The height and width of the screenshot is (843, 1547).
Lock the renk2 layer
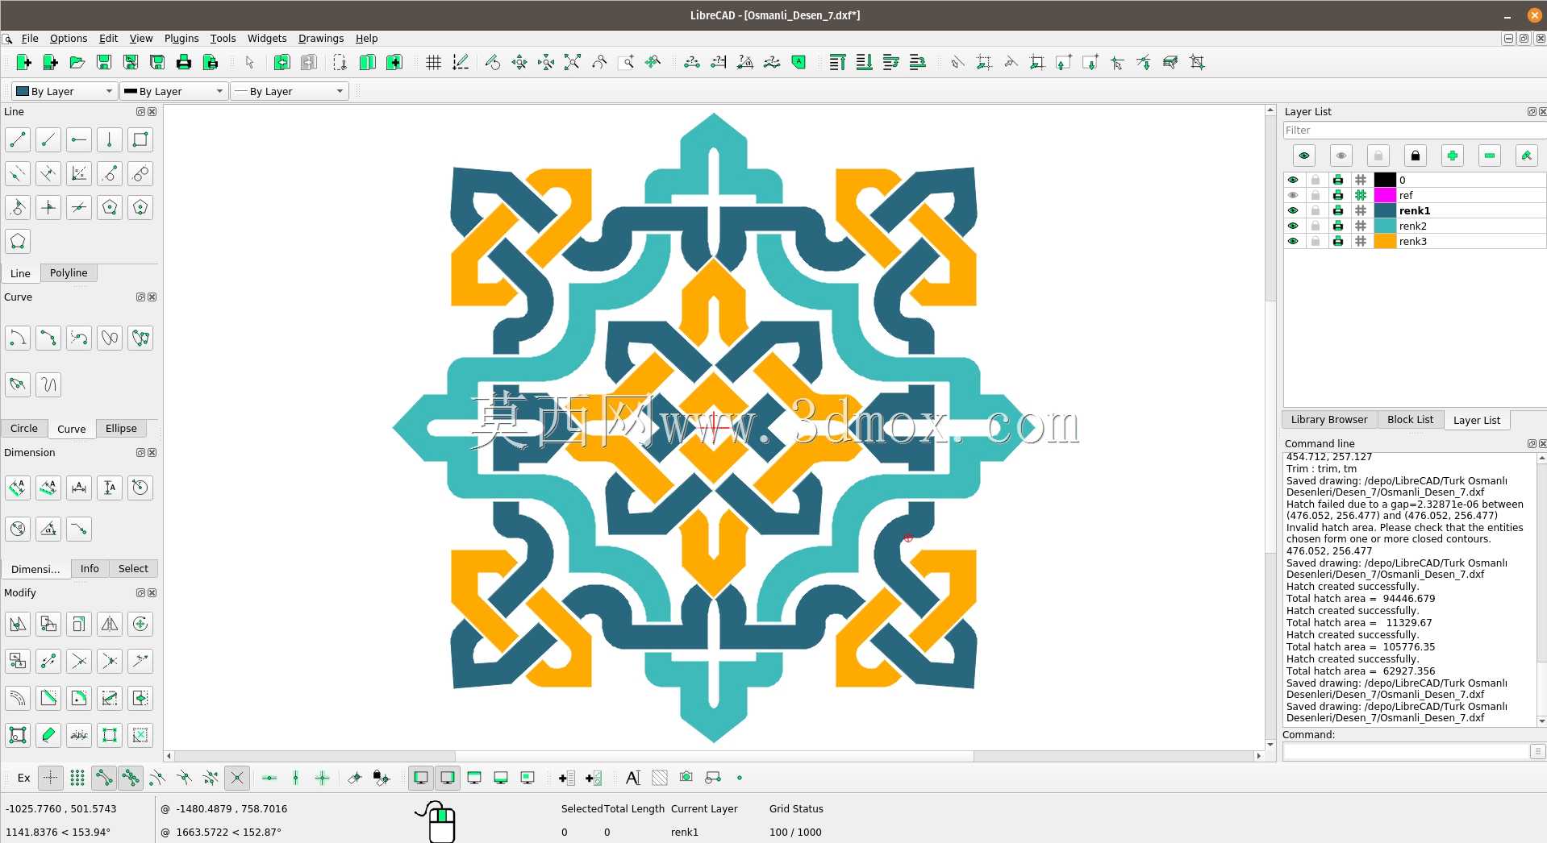tap(1316, 226)
